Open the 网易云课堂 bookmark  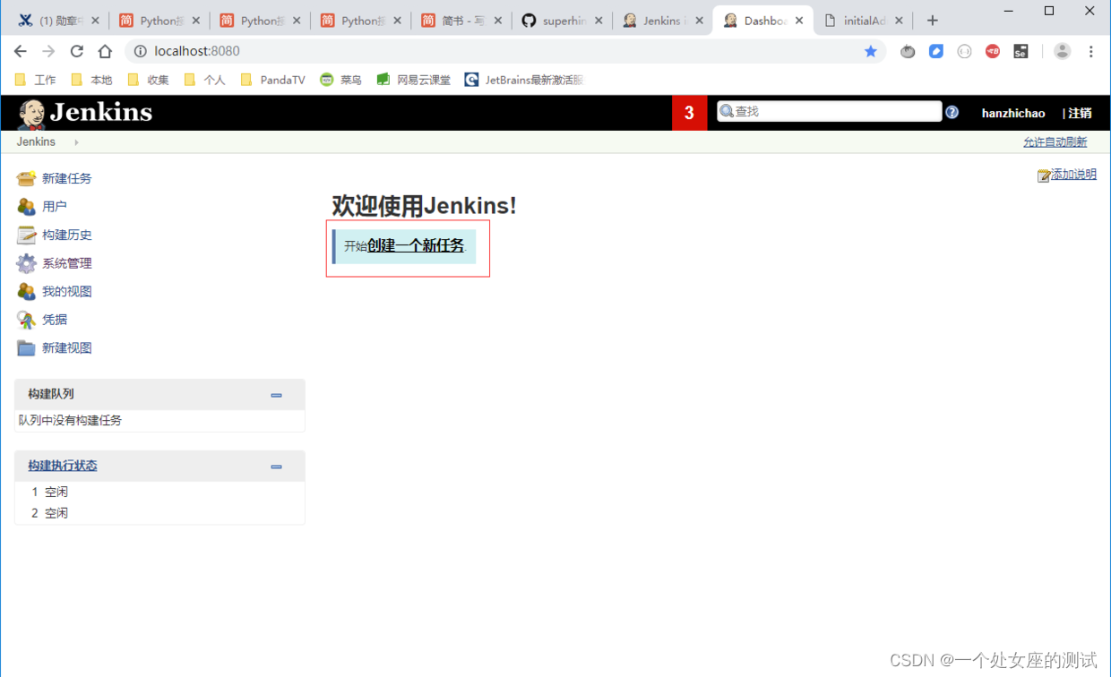[x=414, y=80]
